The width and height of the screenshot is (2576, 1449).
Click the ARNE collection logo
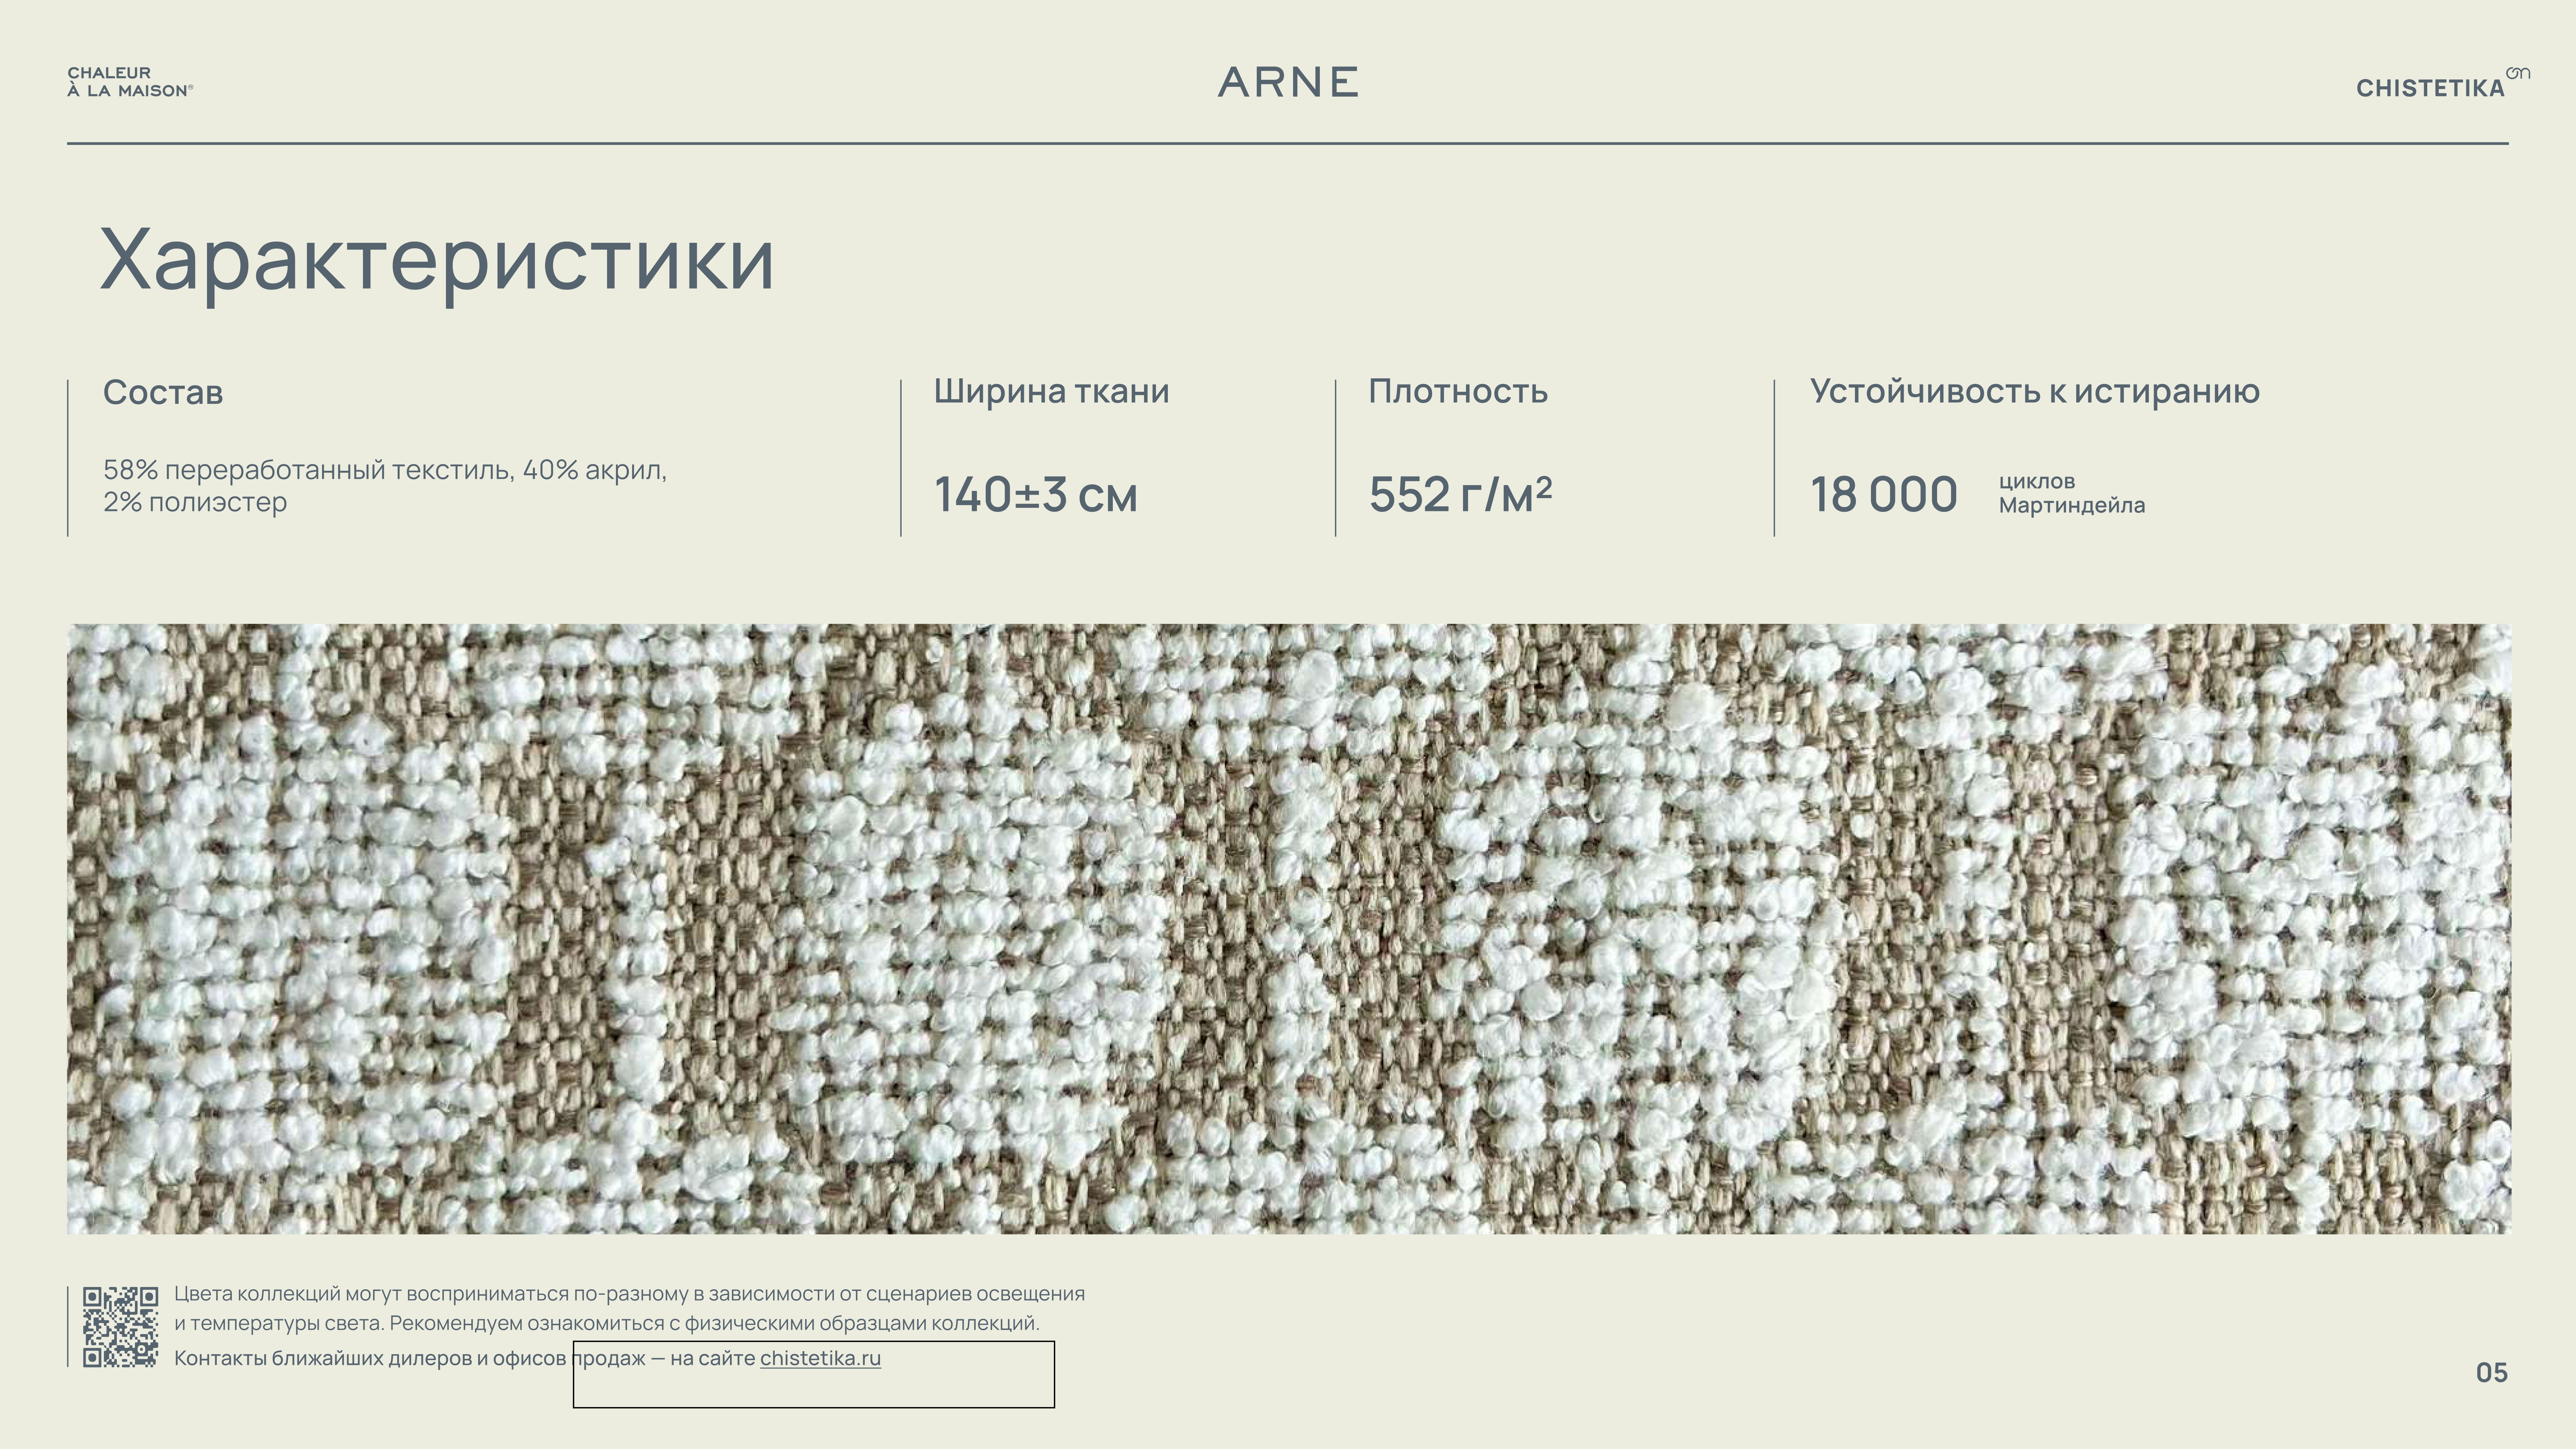tap(1288, 82)
